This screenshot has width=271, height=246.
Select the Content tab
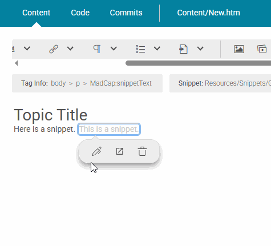[x=37, y=13]
